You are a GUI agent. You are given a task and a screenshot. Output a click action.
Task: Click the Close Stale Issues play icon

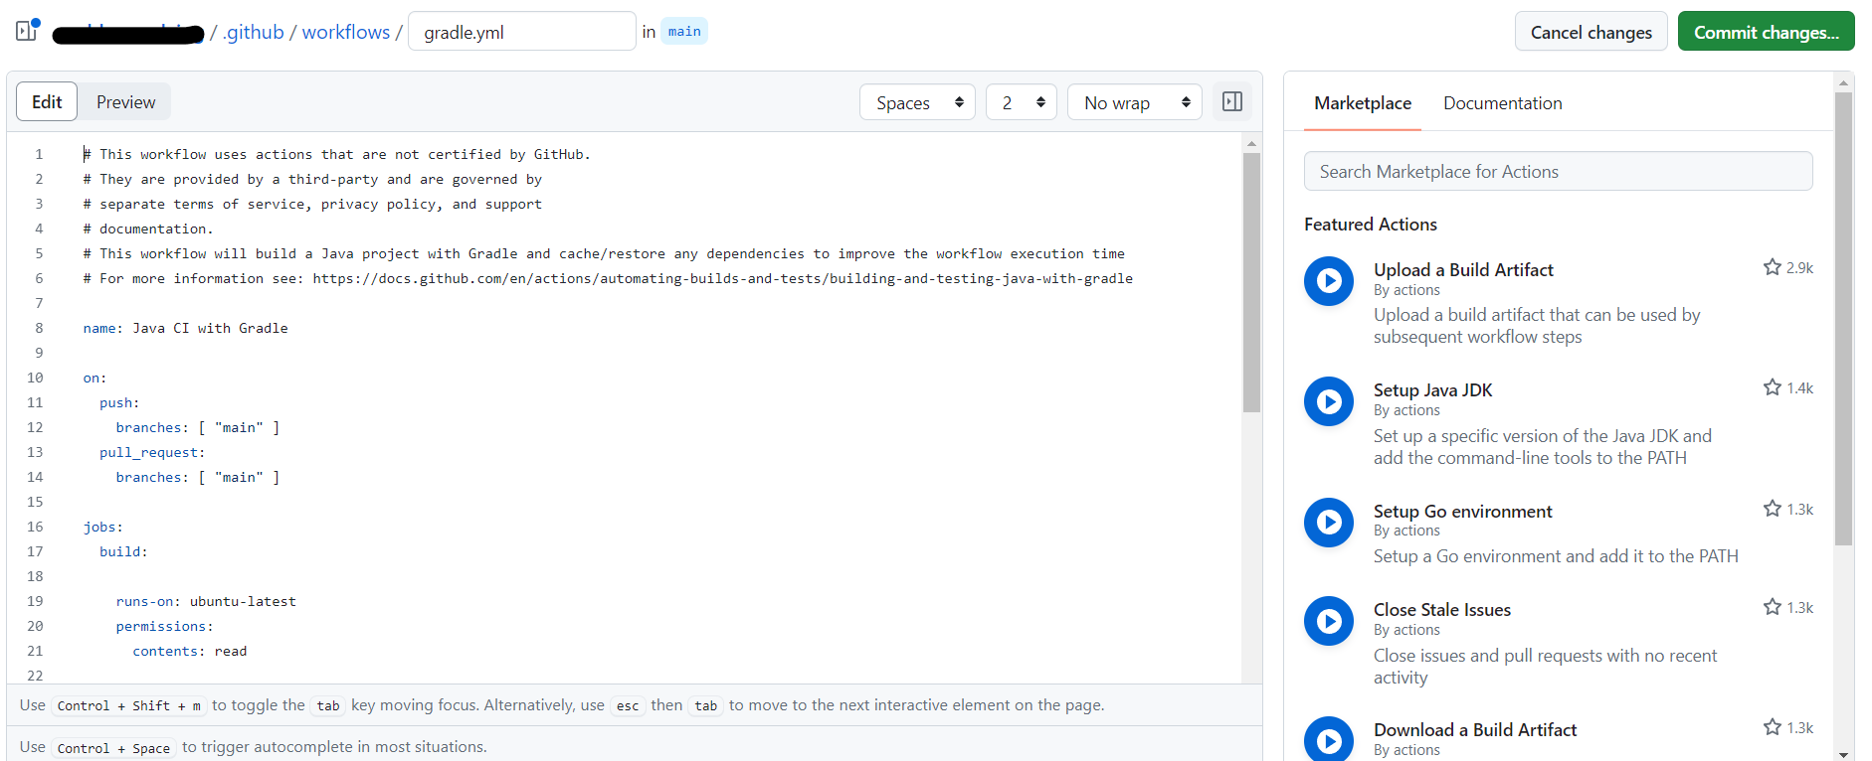point(1329,621)
